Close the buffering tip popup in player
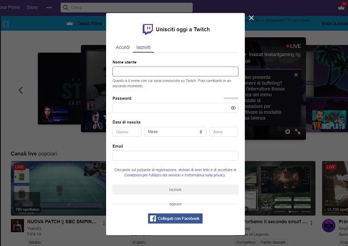Image resolution: width=348 pixels, height=246 pixels. (x=296, y=75)
